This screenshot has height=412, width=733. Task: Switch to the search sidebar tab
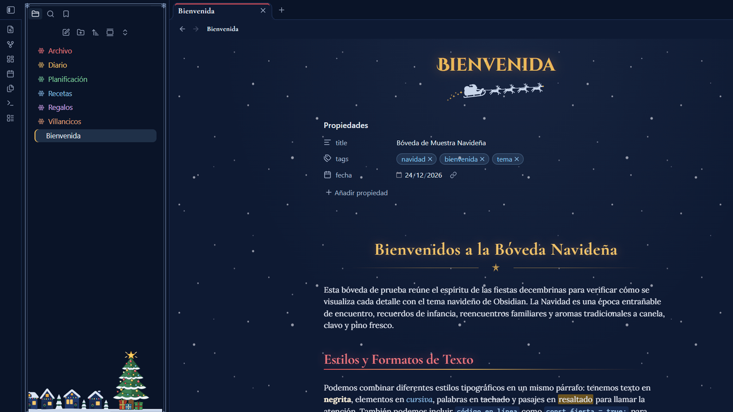tap(50, 14)
